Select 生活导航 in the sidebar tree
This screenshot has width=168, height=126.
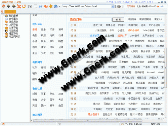13,28
